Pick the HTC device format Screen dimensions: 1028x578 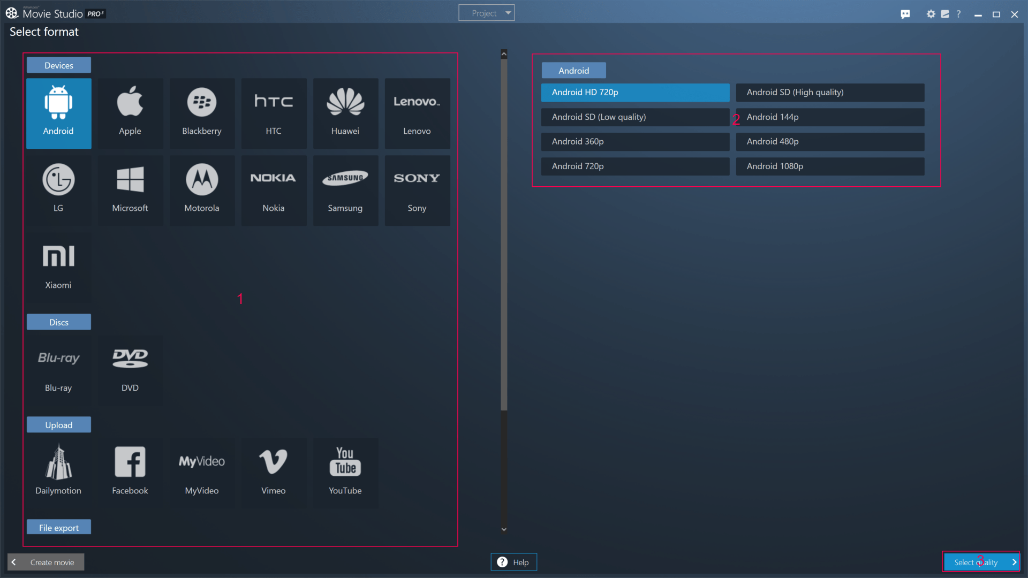[274, 113]
